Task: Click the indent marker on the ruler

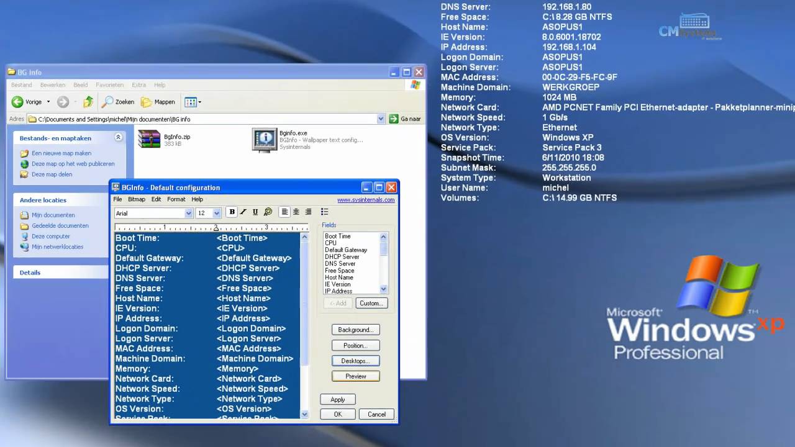Action: click(216, 228)
